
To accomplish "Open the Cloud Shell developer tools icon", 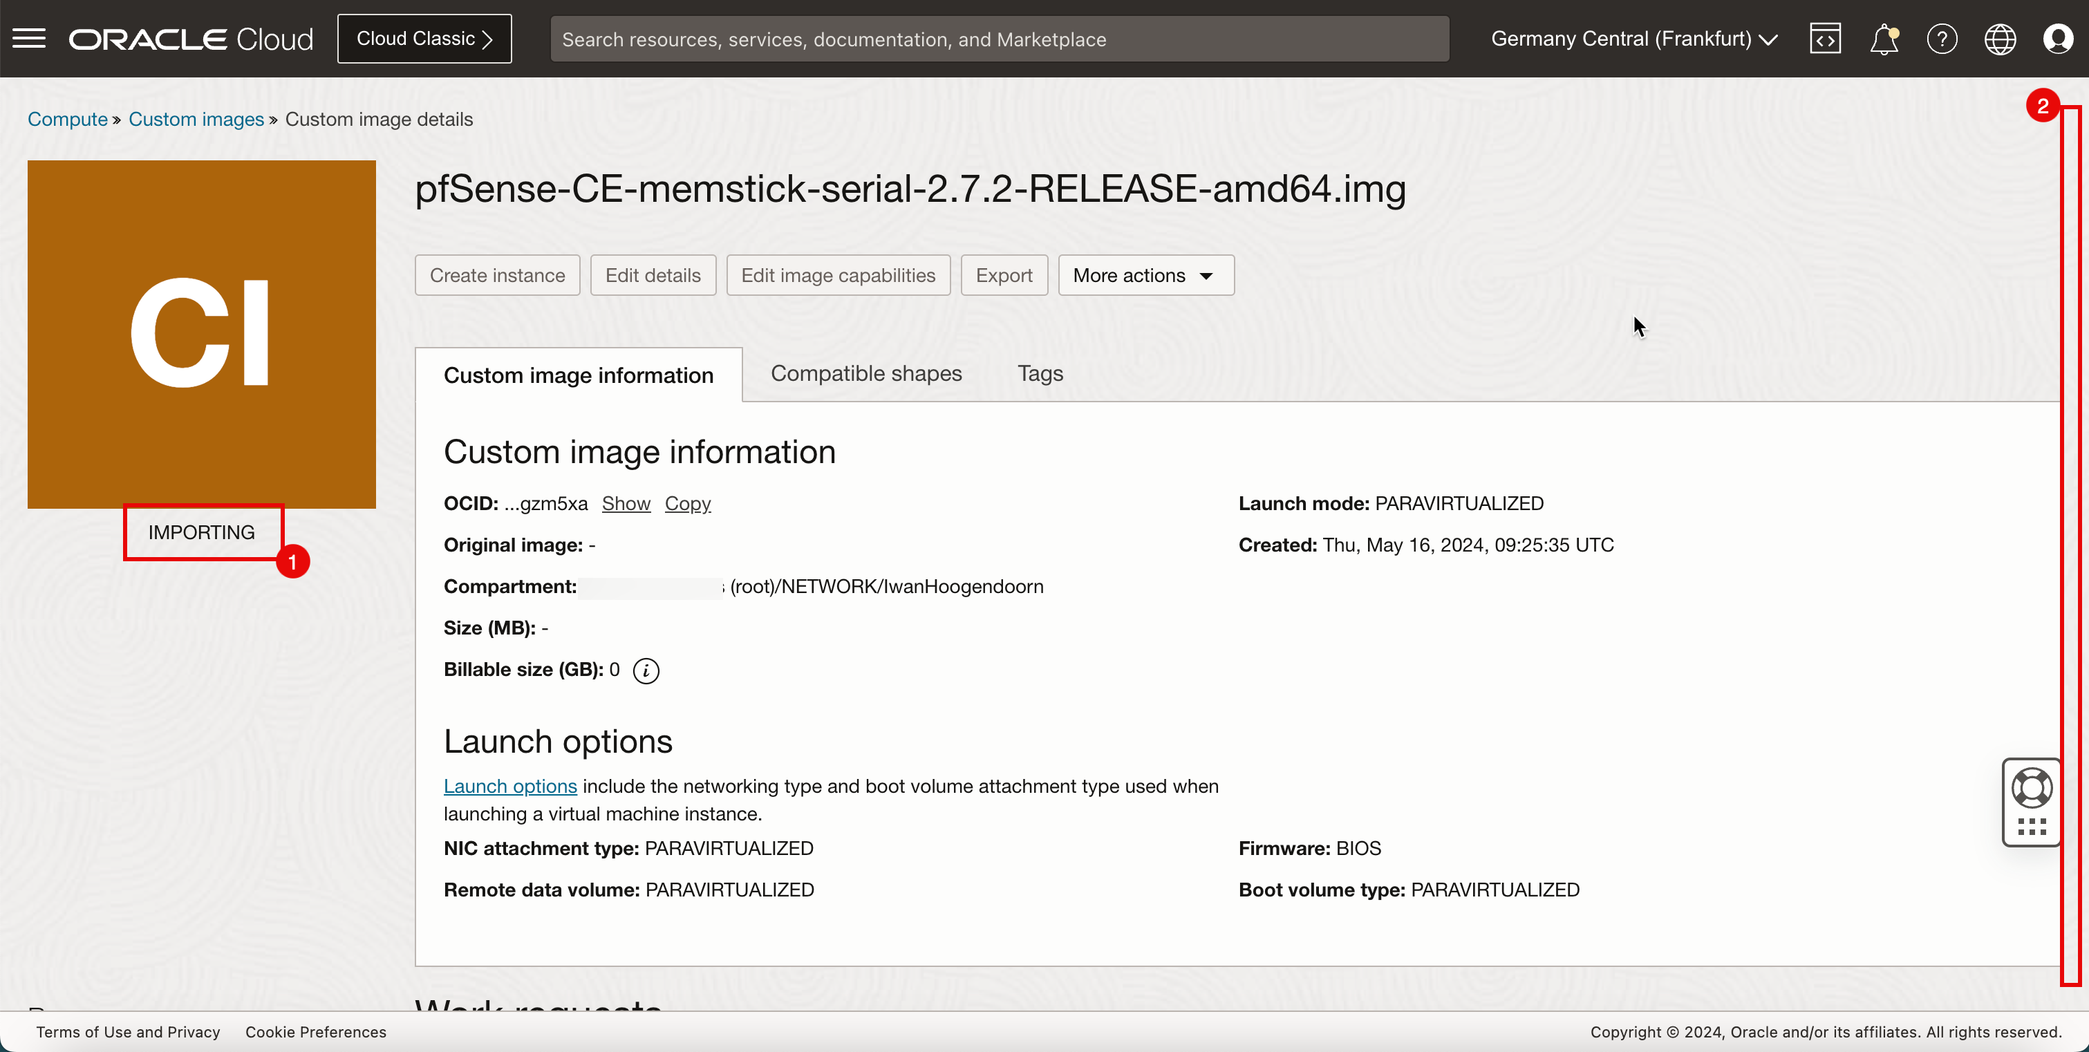I will tap(1825, 39).
